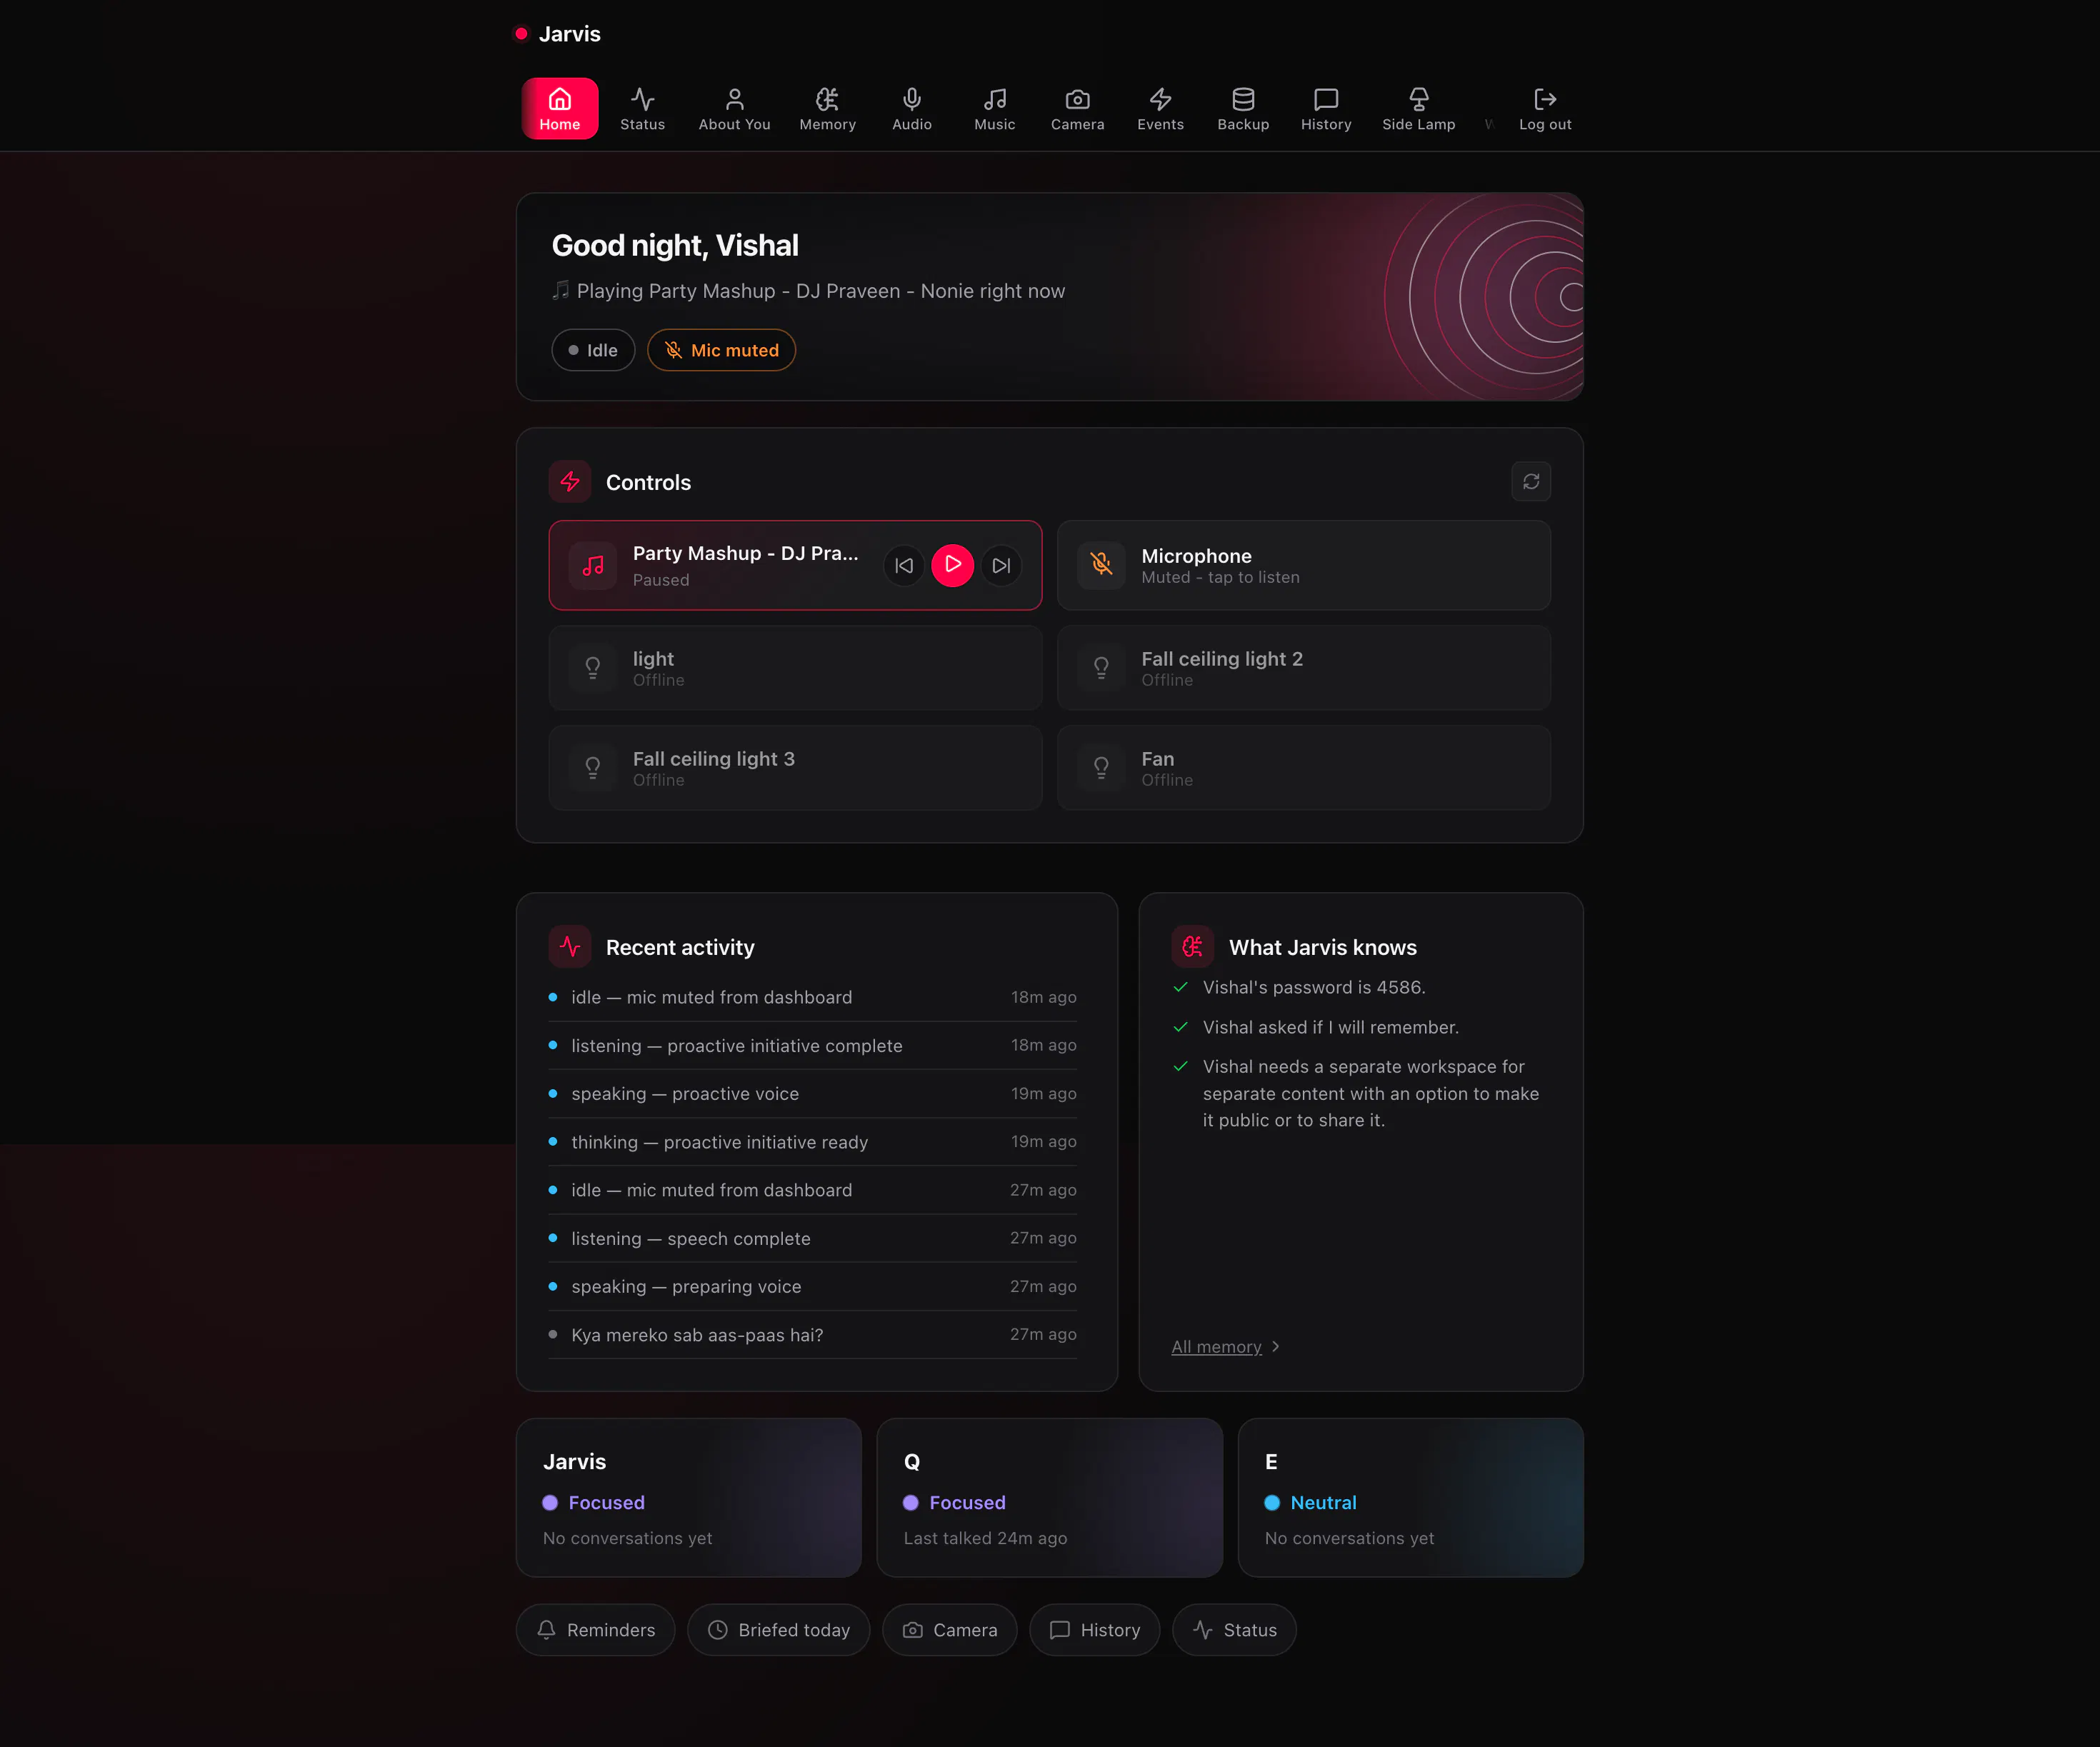
Task: Open the Memory page
Action: [827, 108]
